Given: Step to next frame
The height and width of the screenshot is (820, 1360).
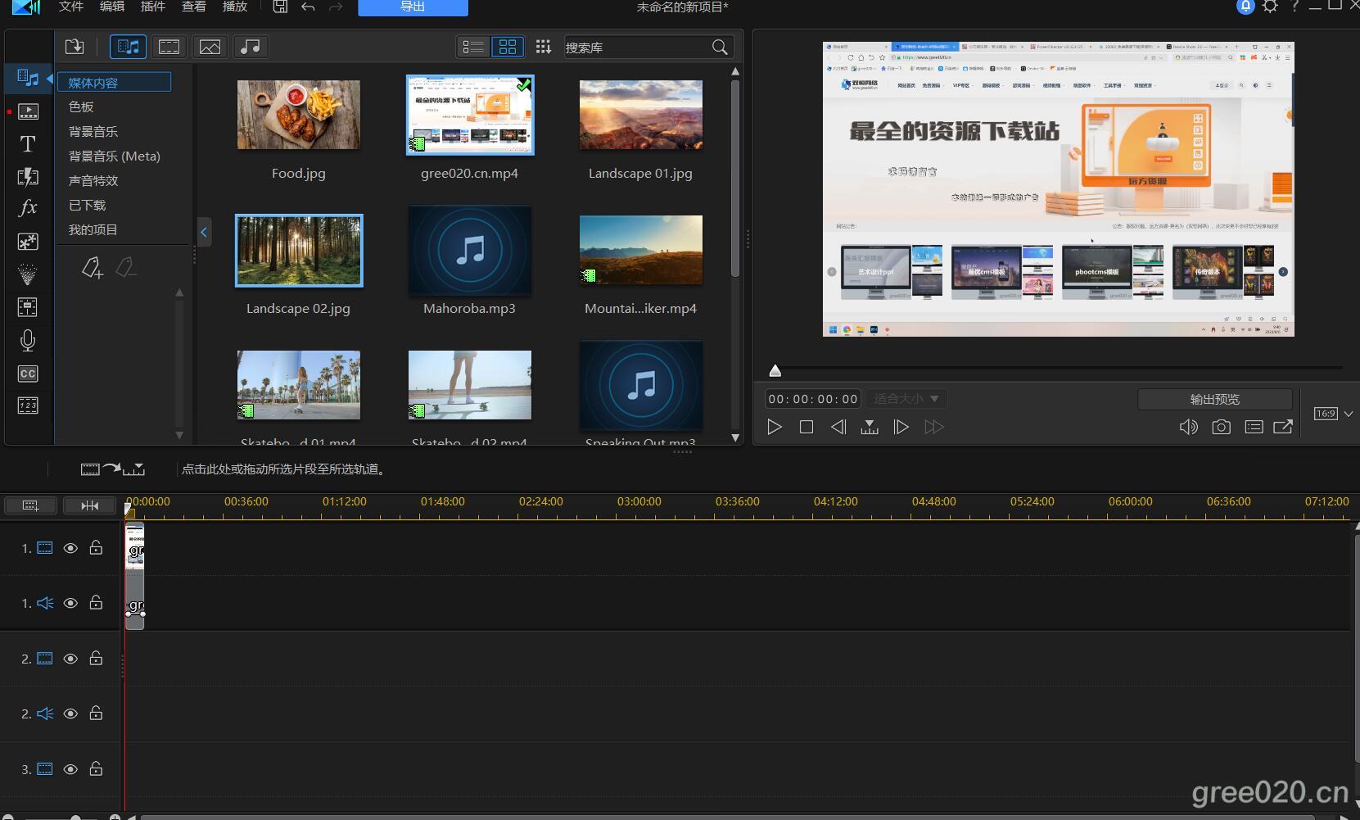Looking at the screenshot, I should [901, 427].
